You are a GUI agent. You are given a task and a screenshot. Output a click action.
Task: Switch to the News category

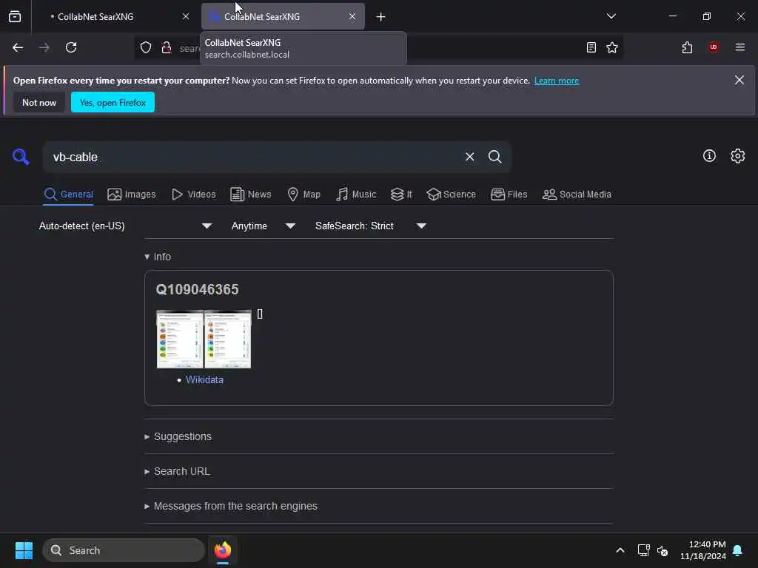(x=251, y=195)
